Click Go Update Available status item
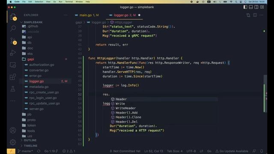The height and width of the screenshot is (154, 274). [x=232, y=151]
